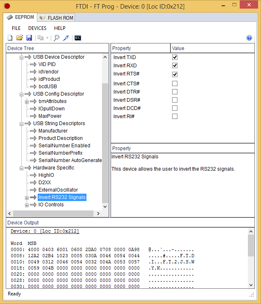Select HighIO tree item
Screen dimensions: 261x304
[46, 175]
